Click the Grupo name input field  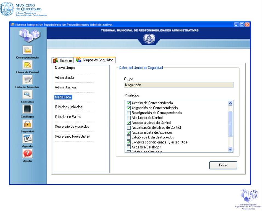point(179,85)
